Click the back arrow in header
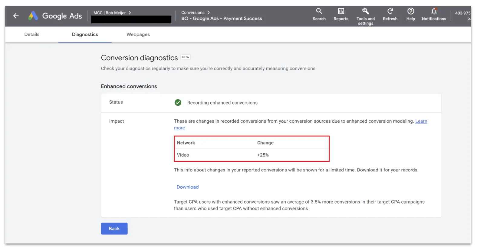 [16, 16]
